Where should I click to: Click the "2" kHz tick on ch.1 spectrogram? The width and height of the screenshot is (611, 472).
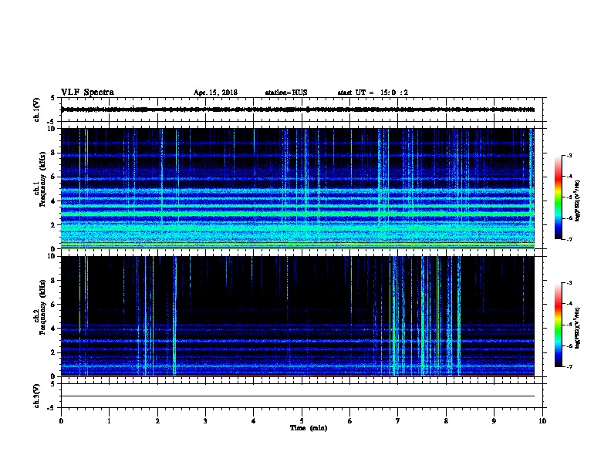[53, 224]
